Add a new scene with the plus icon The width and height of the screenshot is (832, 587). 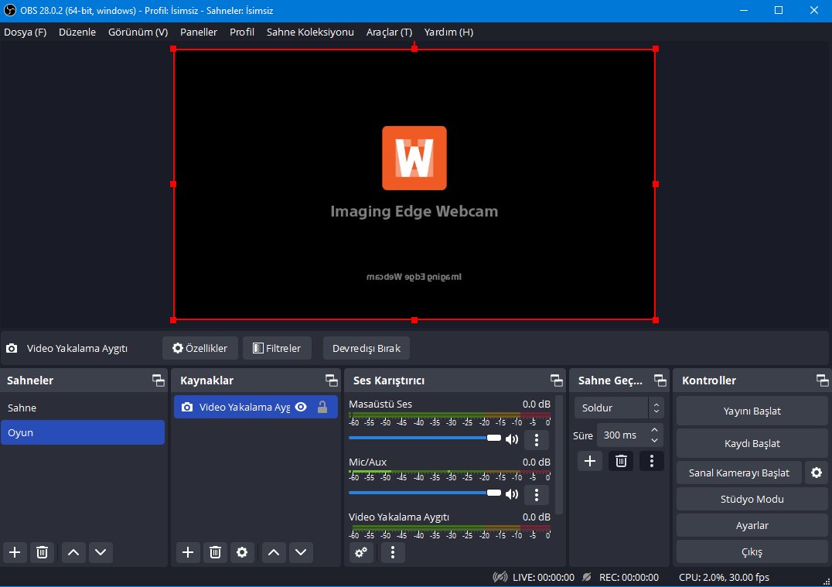[15, 552]
